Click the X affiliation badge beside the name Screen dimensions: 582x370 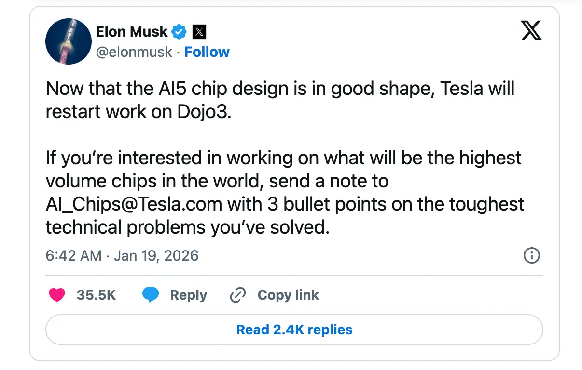coord(199,32)
